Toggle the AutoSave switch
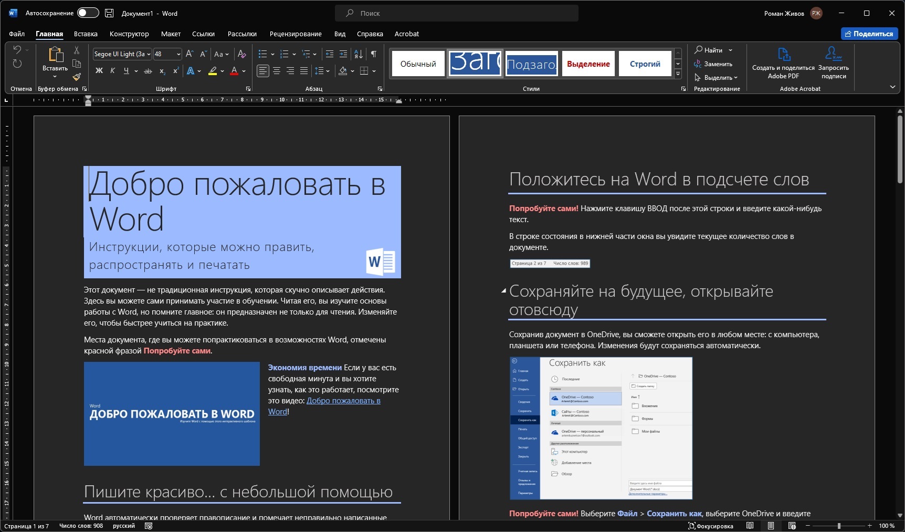The height and width of the screenshot is (532, 905). [x=88, y=13]
